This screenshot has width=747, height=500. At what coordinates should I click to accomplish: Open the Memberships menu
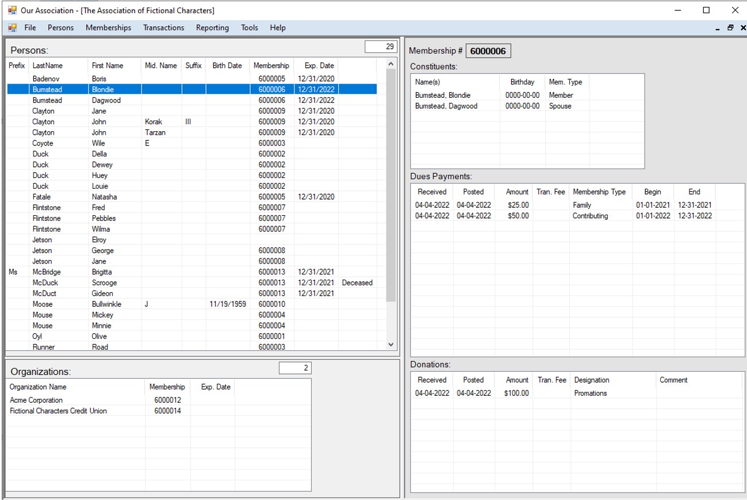coord(108,28)
